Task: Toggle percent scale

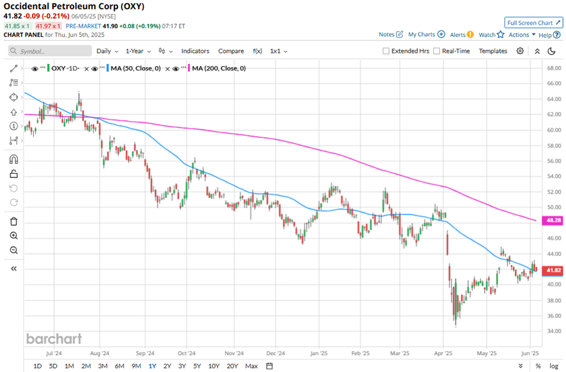Action: click(538, 366)
